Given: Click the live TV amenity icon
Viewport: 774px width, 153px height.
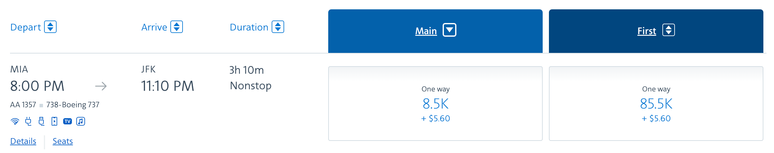Looking at the screenshot, I should coord(68,121).
